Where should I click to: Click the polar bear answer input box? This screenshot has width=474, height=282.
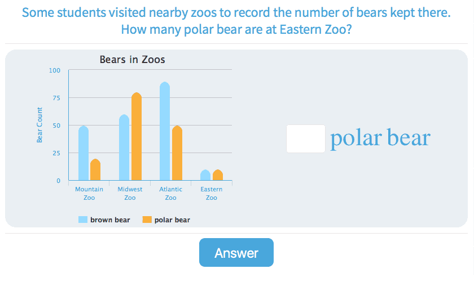click(305, 138)
